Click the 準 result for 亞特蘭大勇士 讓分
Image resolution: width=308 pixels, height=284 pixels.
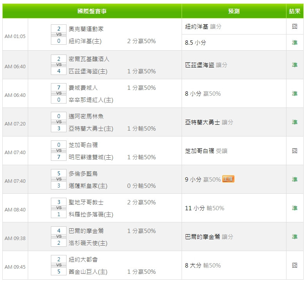[x=295, y=122]
